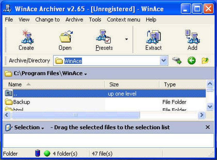Sort by the Name column header

point(54,84)
